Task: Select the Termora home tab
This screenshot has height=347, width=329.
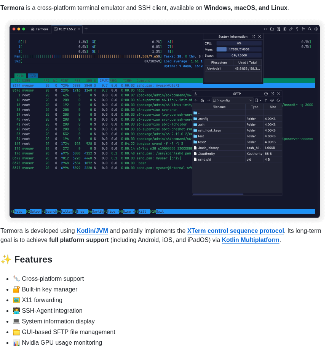Action: tap(40, 29)
